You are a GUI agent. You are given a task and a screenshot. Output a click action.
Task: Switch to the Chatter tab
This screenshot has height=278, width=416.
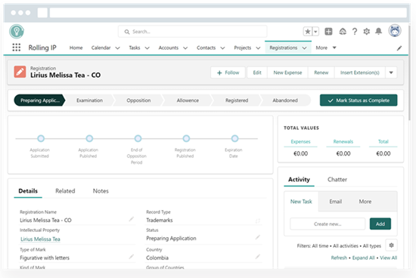[337, 179]
